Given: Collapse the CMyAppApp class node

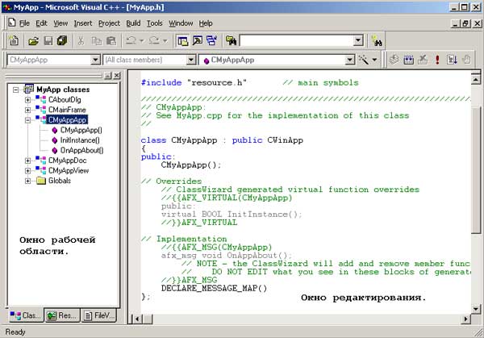Looking at the screenshot, I should [27, 120].
